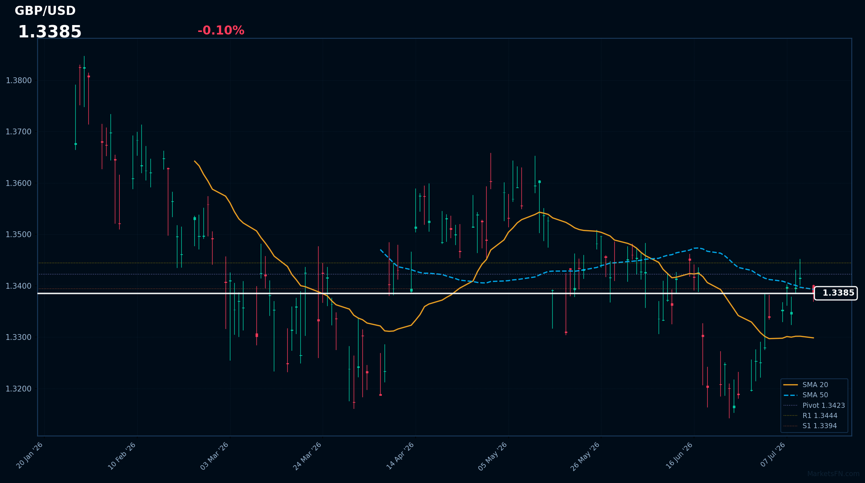Image resolution: width=865 pixels, height=483 pixels.
Task: Click the 26 May '26 date label
Action: 585,456
